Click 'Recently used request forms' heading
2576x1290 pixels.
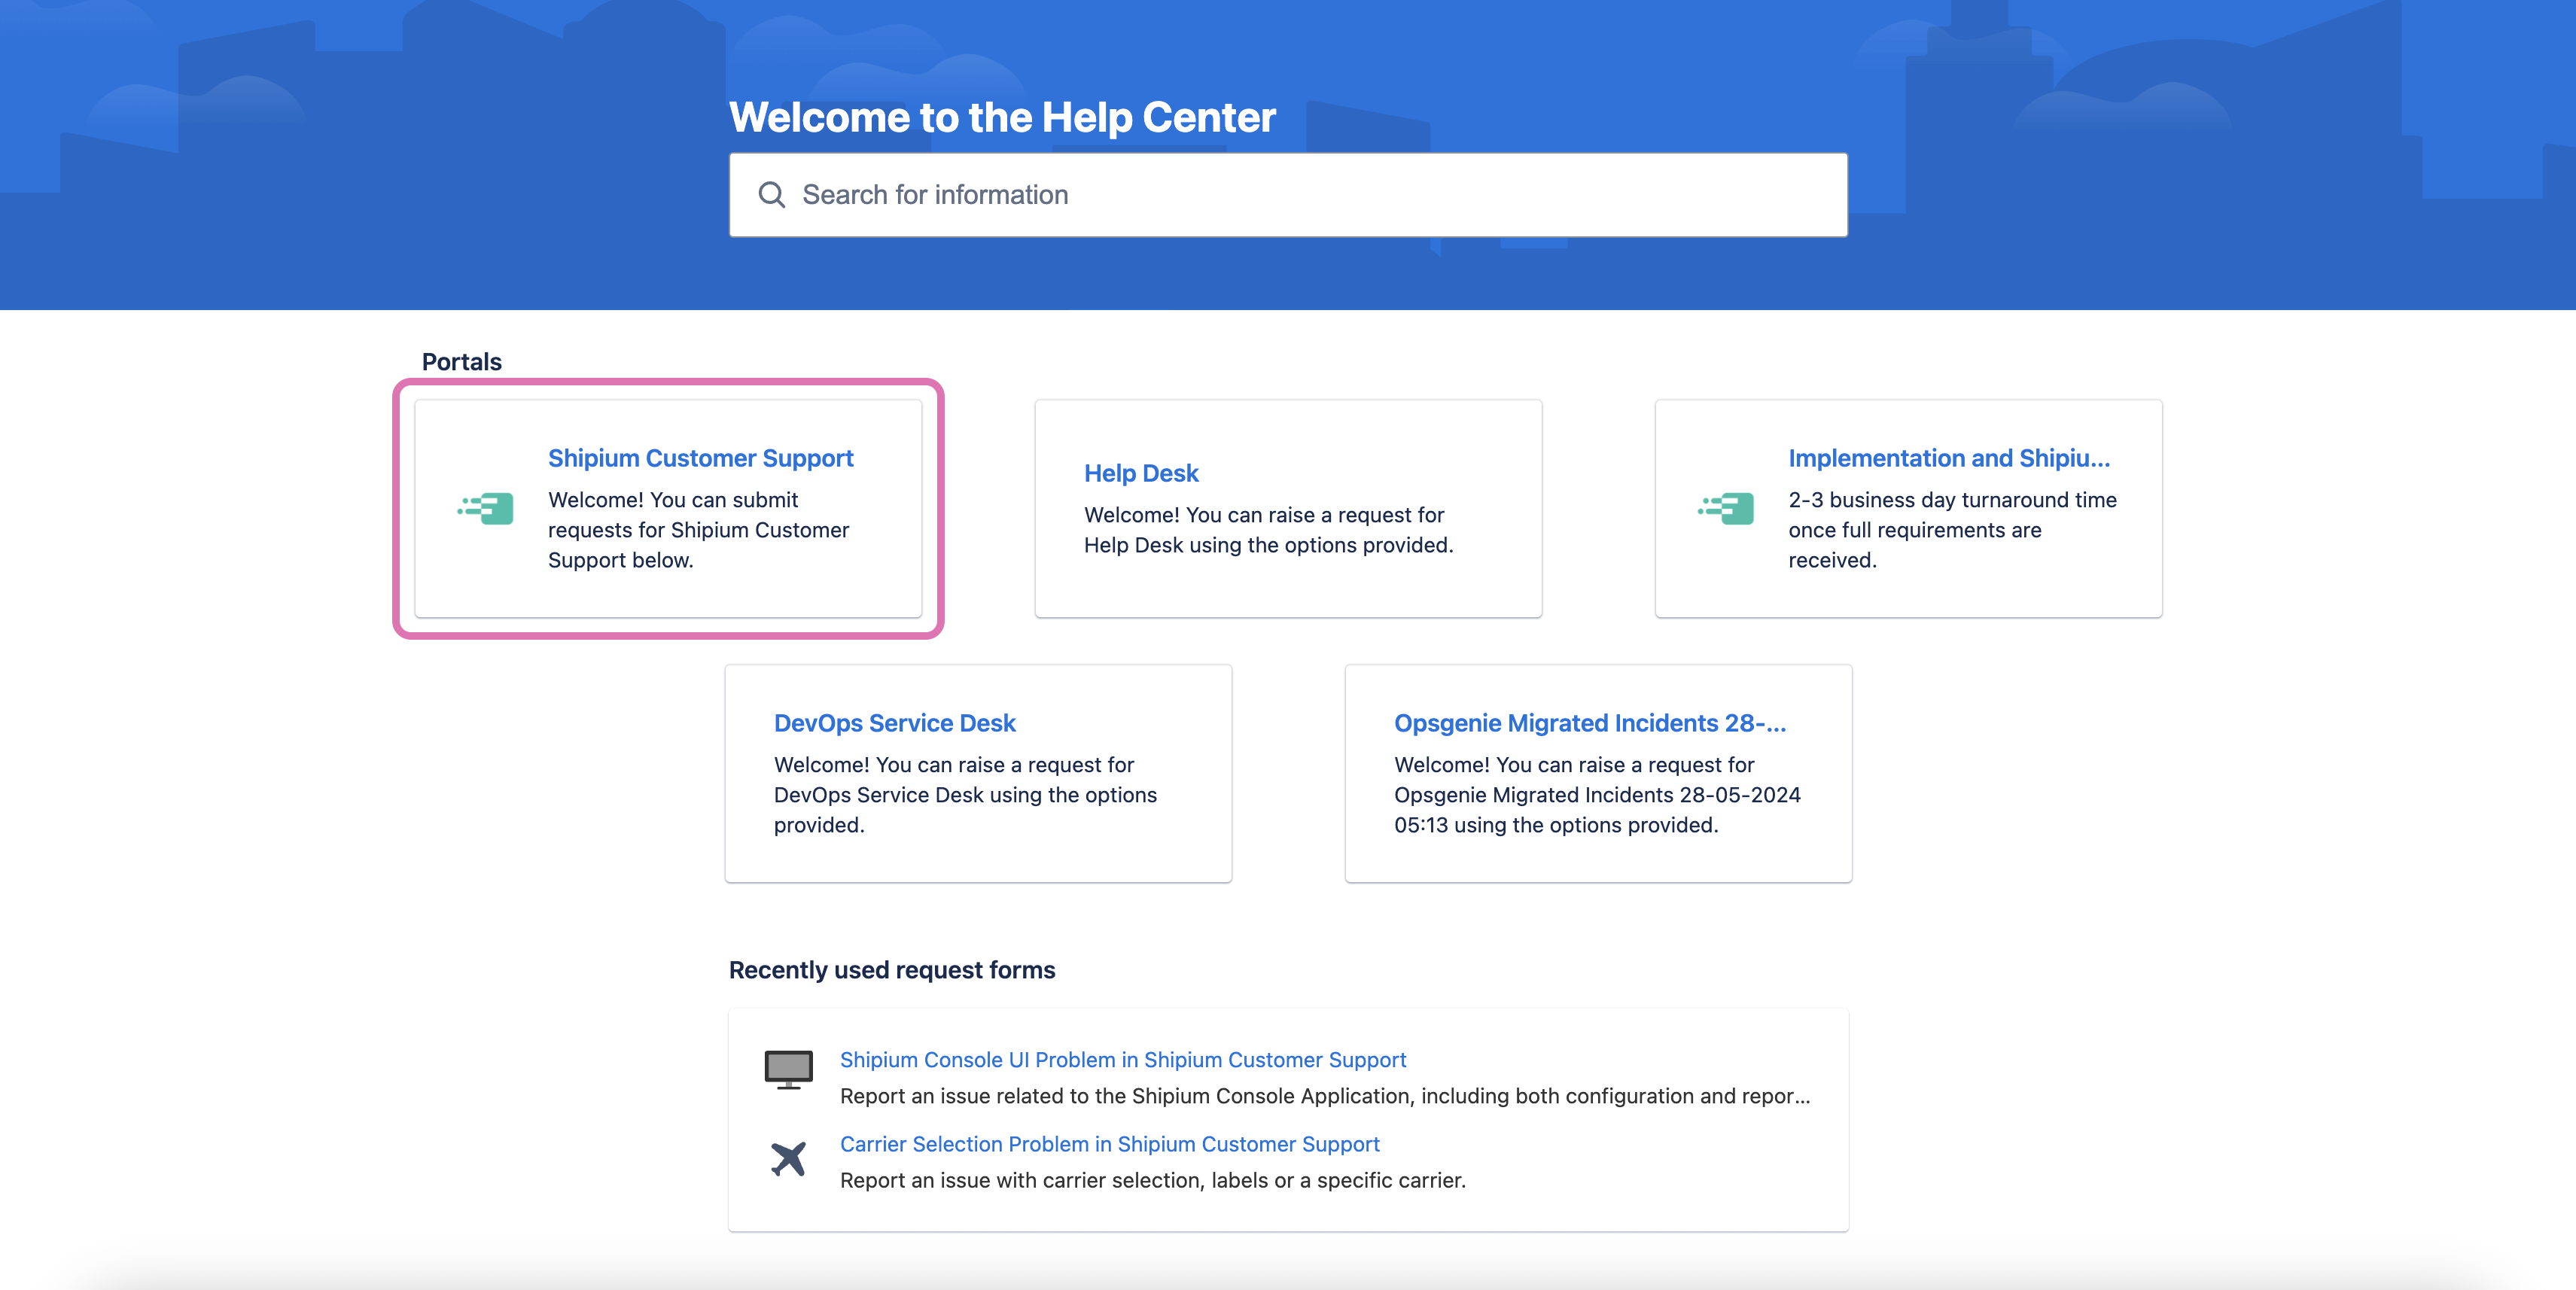[892, 970]
